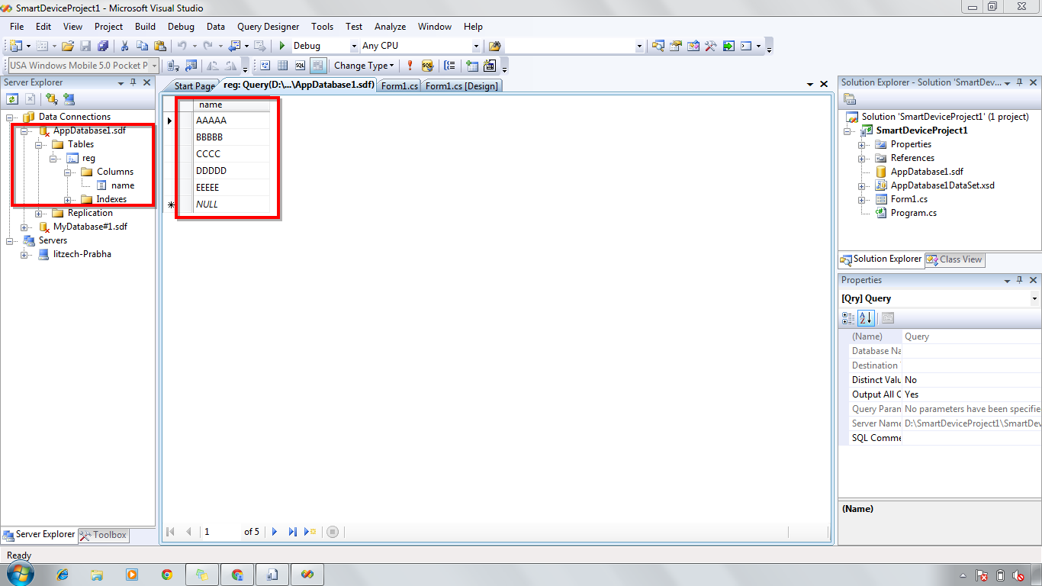Execute SQL with red exclamation icon

click(410, 66)
